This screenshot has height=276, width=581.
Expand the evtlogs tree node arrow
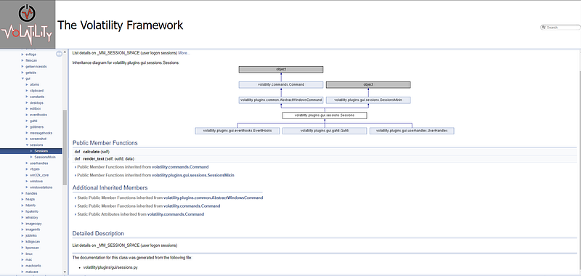(x=23, y=54)
